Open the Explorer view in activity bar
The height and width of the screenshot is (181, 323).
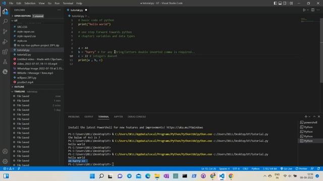(5, 12)
